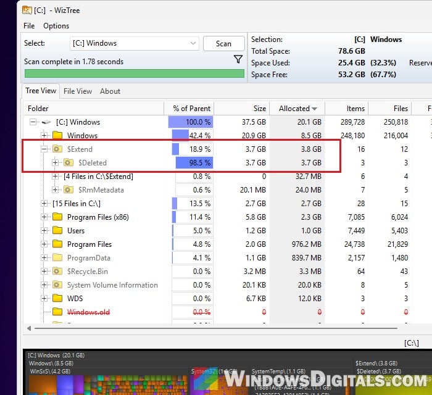Click the Scan button
The width and height of the screenshot is (432, 395).
[x=223, y=44]
